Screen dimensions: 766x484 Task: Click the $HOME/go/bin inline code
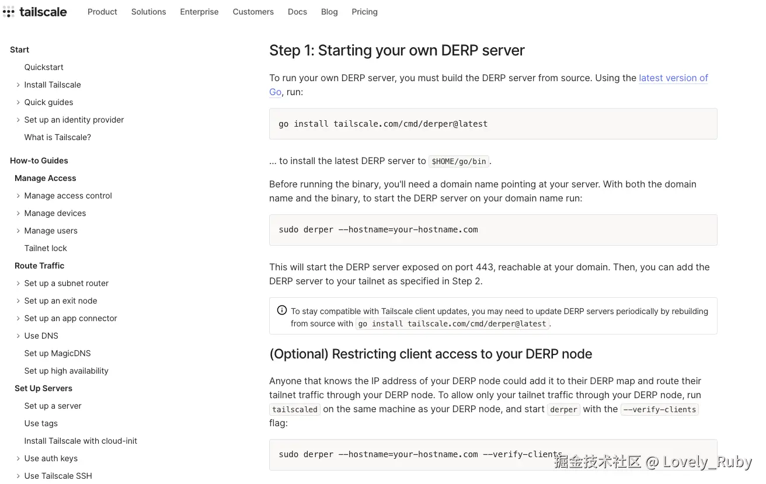coord(459,161)
